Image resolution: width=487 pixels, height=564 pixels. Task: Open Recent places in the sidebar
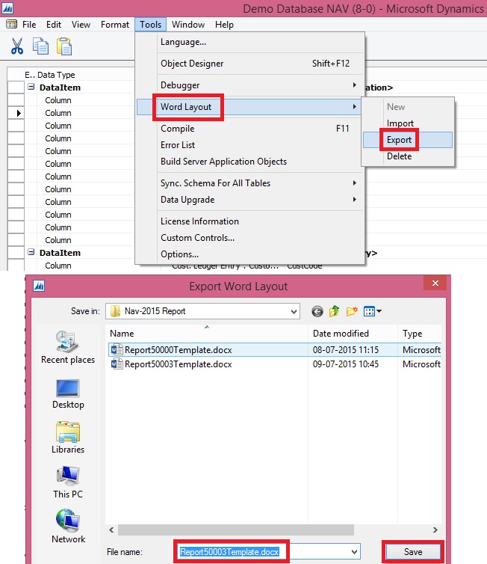point(68,348)
